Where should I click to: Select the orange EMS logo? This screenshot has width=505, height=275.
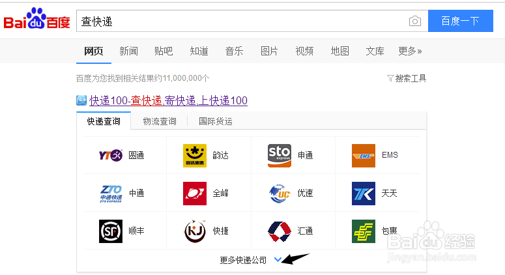(x=364, y=156)
